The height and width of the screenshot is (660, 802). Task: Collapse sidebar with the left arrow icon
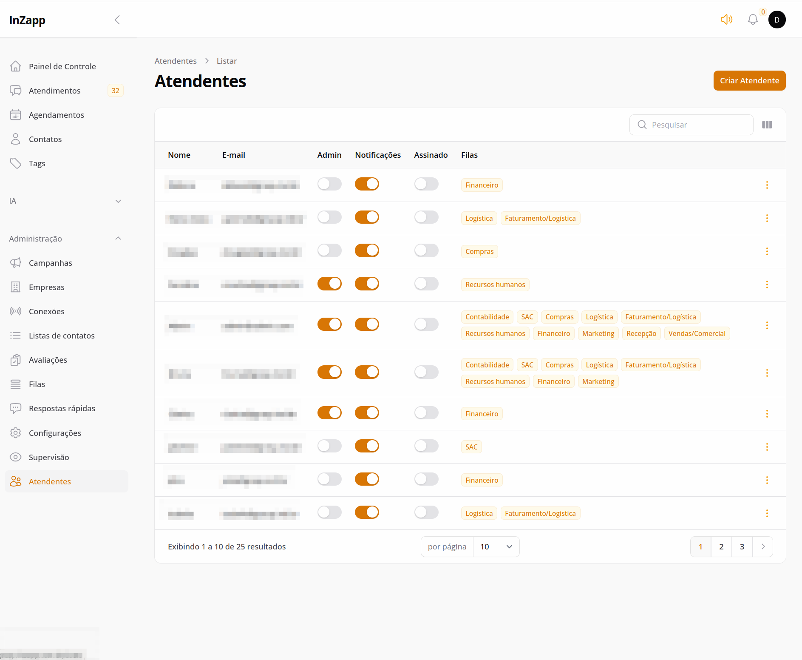tap(117, 20)
